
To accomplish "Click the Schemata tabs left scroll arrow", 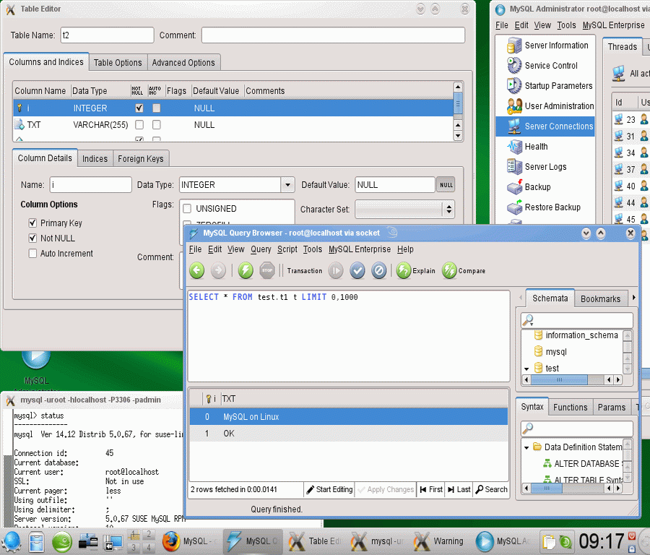I will coord(521,298).
